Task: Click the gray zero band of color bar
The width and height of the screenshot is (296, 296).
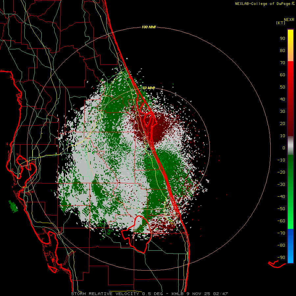Action: 290,146
